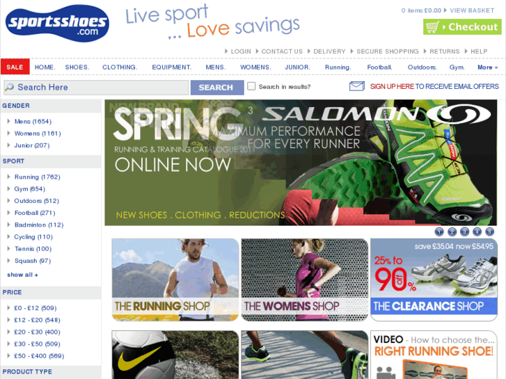The image size is (506, 379).
Task: Click the magnifier icon in search box
Action: coord(9,87)
